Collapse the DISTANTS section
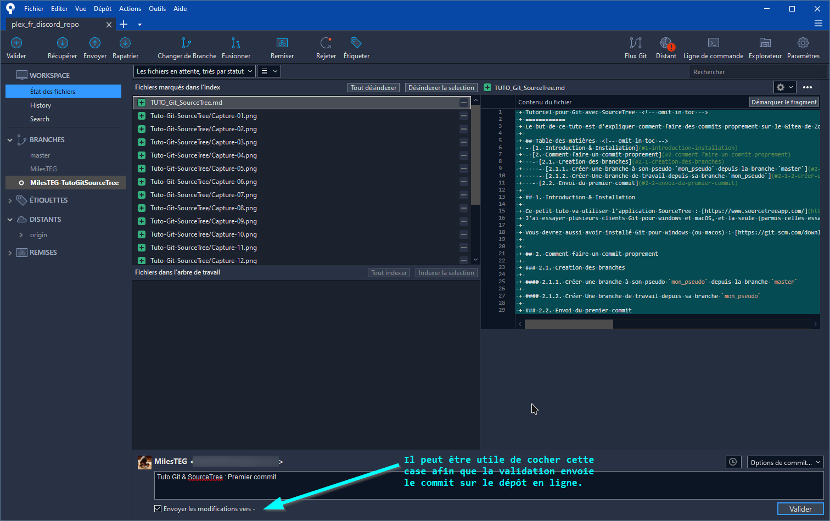 pyautogui.click(x=10, y=220)
